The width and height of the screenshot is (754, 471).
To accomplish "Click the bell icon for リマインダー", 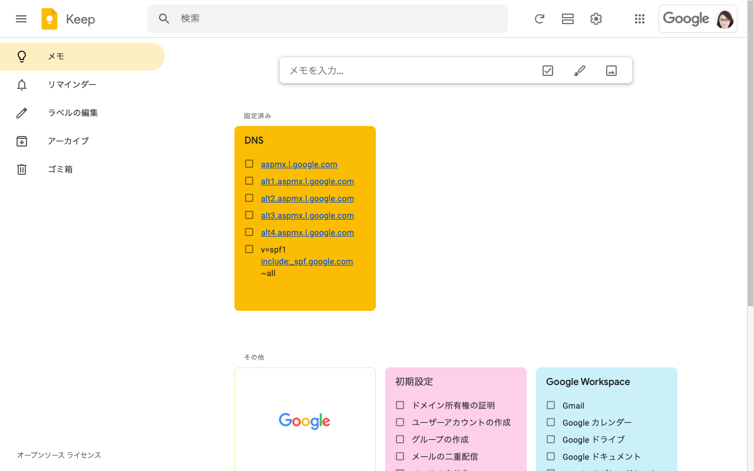I will 22,85.
